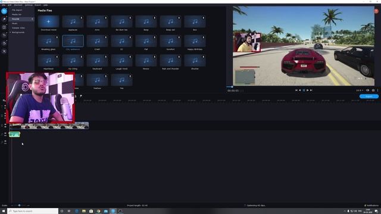Viewport: 381px width, 214px height.
Task: Skip to the end of the video
Action: pyautogui.click(x=311, y=90)
